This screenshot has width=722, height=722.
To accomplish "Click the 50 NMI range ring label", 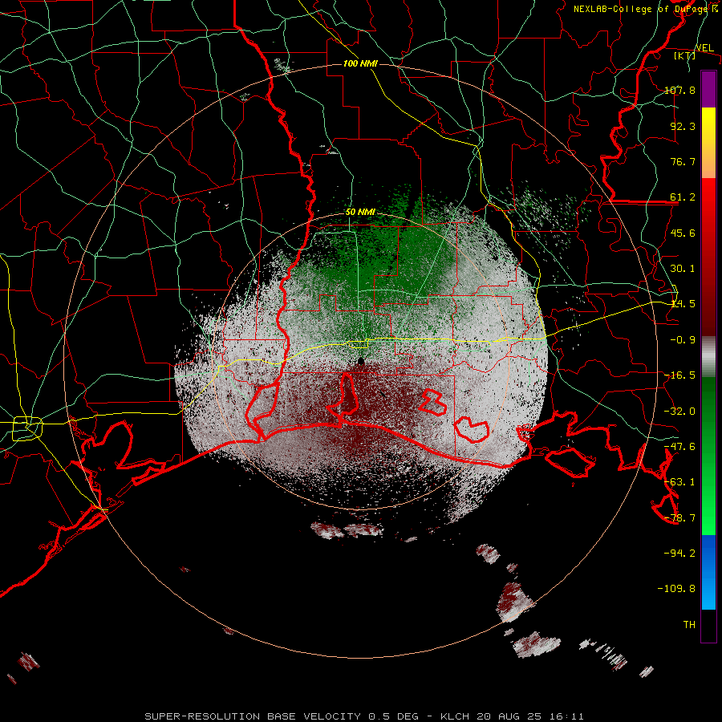I will pyautogui.click(x=360, y=213).
